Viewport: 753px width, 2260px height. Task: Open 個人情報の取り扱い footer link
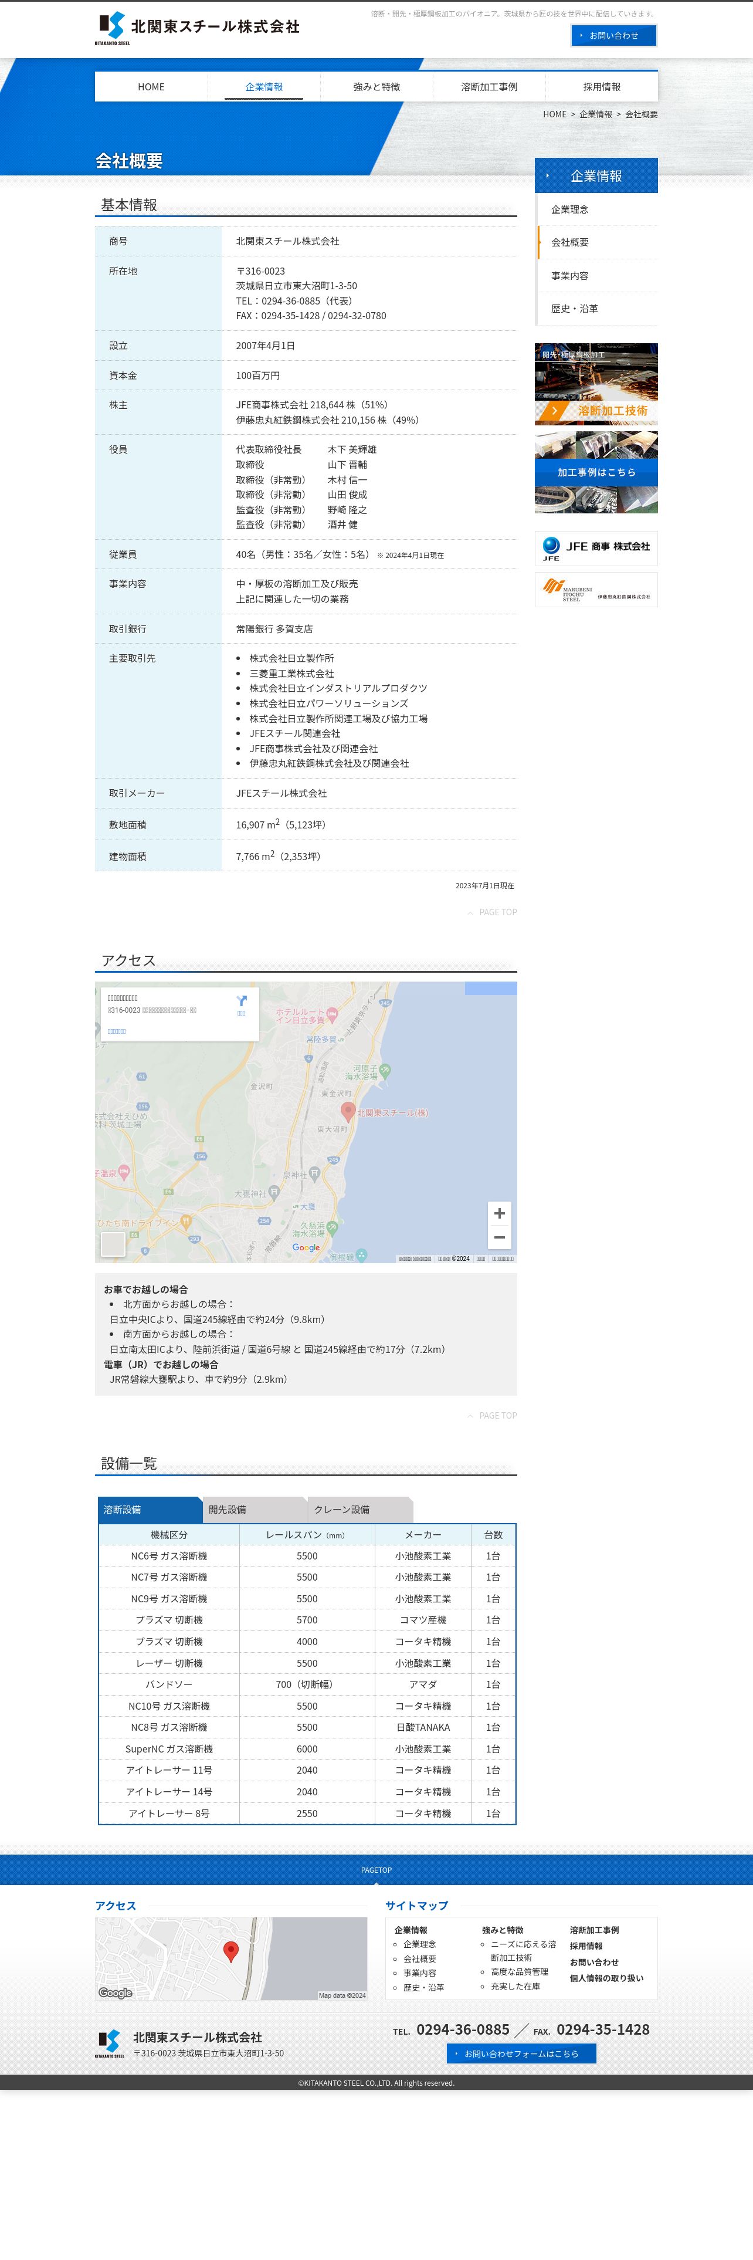(x=606, y=1978)
